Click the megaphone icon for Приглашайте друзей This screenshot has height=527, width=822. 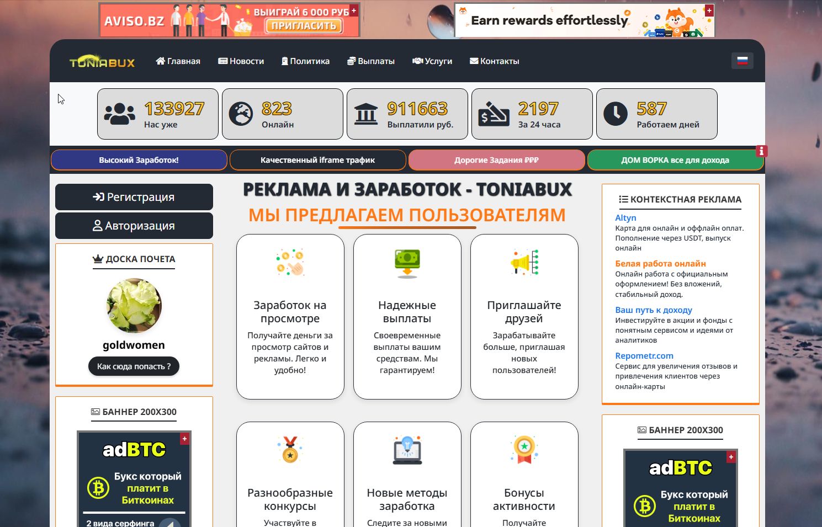click(x=524, y=262)
